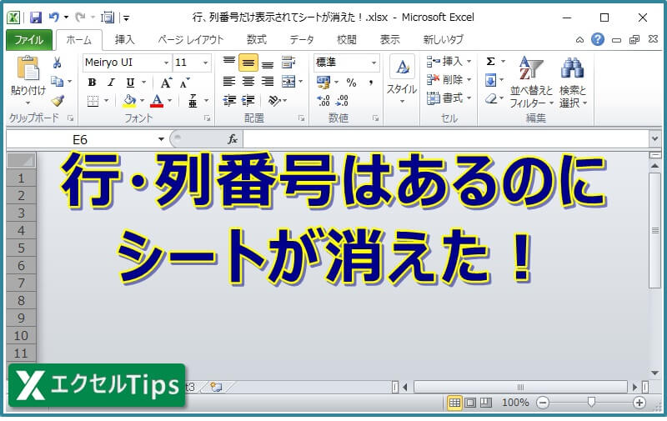Click the Cut scissors icon
The height and width of the screenshot is (421, 667).
(57, 63)
